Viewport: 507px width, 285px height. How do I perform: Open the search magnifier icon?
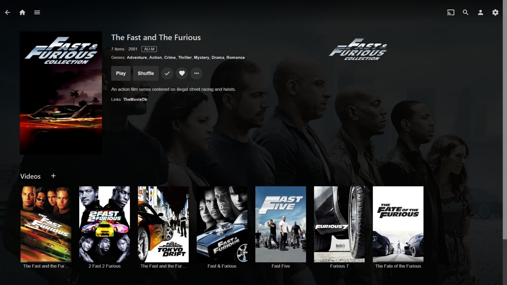click(465, 12)
